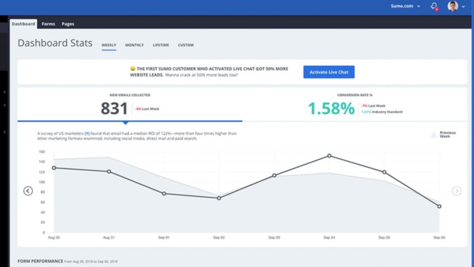
Task: Click the user profile avatar
Action: point(453,6)
